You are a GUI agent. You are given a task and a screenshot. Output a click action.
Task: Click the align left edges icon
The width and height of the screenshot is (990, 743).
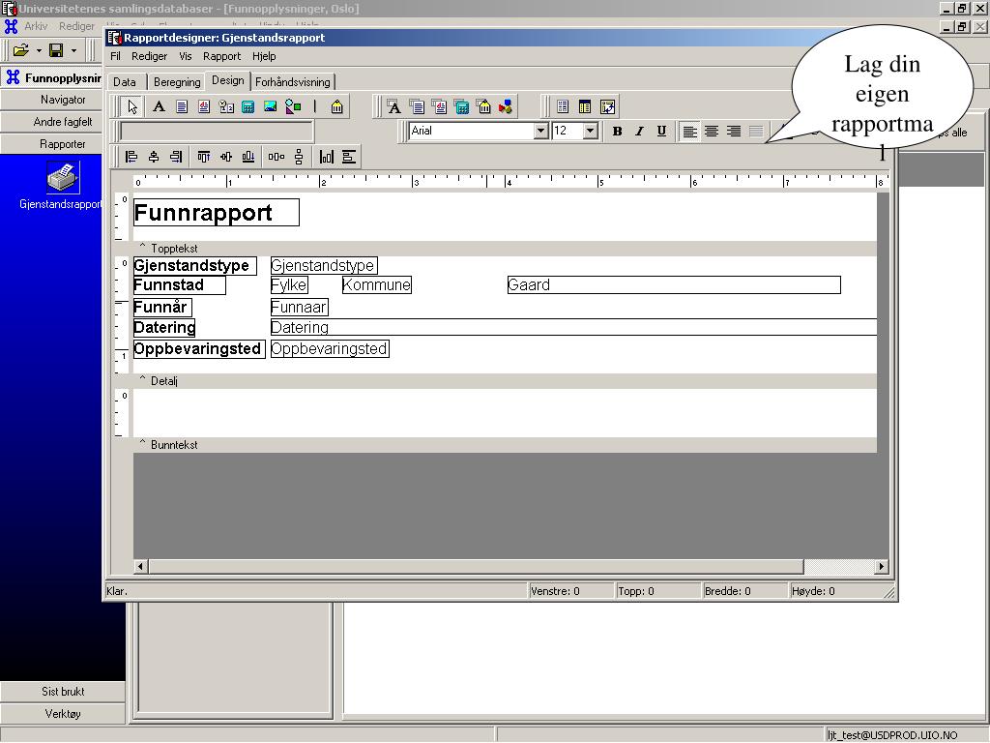[131, 157]
